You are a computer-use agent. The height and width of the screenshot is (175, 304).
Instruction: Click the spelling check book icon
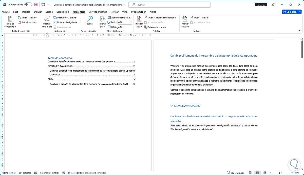tap(36, 173)
